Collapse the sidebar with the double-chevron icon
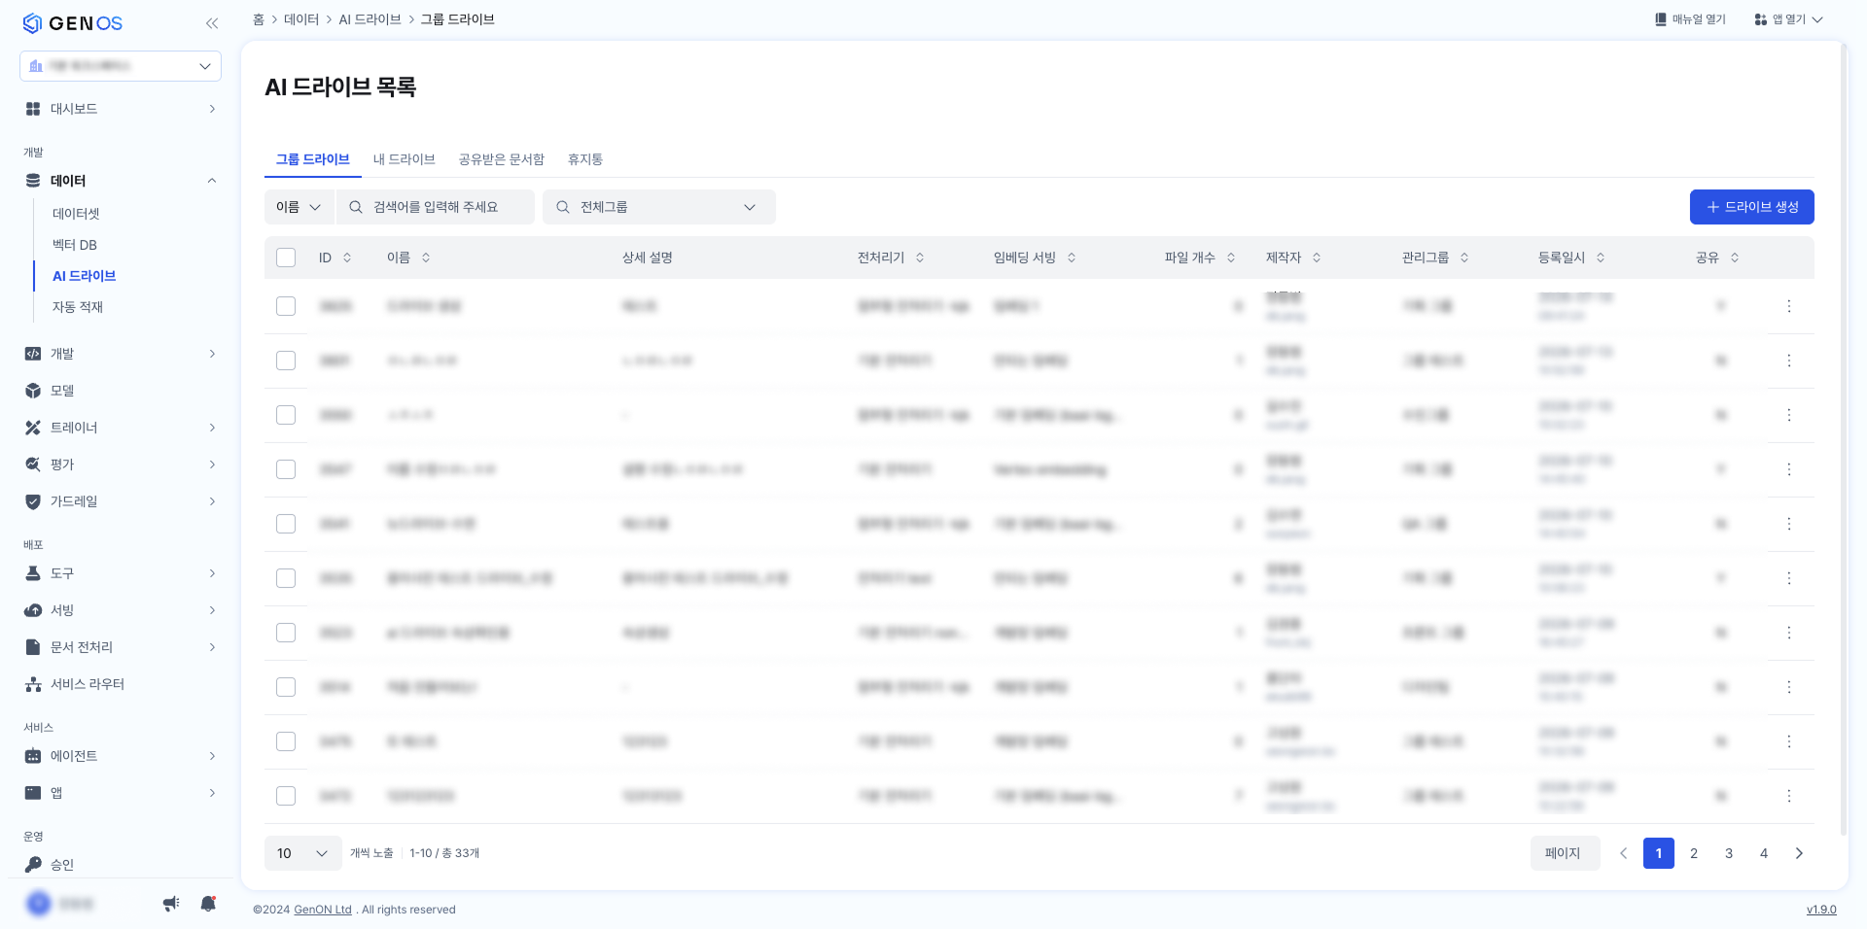Viewport: 1867px width, 929px height. point(212,23)
